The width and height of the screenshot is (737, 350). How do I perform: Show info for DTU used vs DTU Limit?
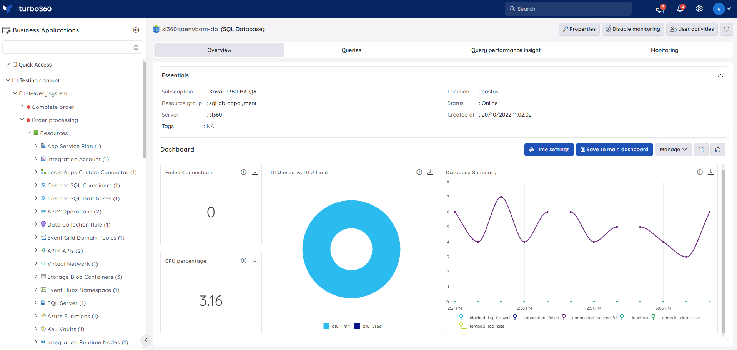[419, 172]
